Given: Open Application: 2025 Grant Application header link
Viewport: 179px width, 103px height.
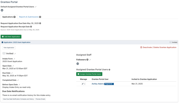Looking at the screenshot, I should tap(17, 42).
